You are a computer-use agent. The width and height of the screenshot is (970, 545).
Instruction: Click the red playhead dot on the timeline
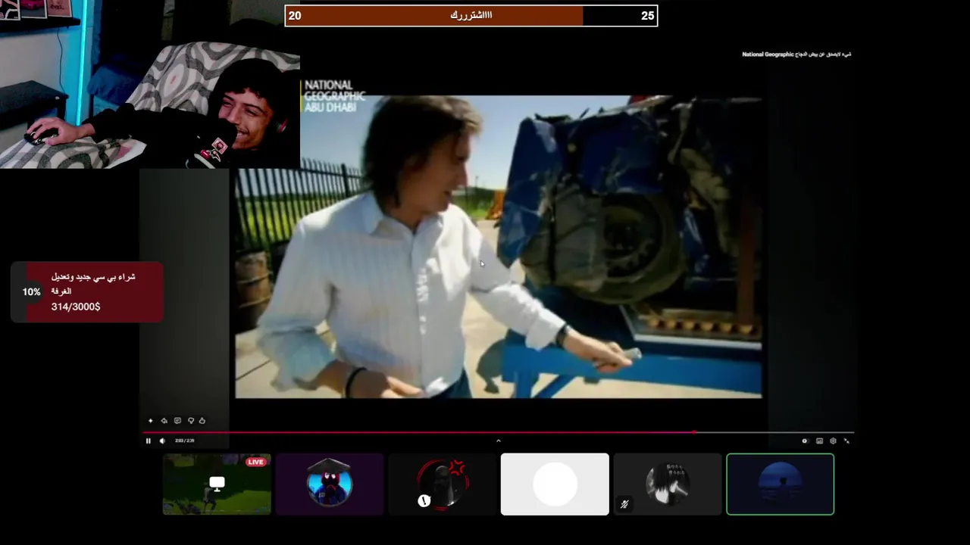point(694,433)
